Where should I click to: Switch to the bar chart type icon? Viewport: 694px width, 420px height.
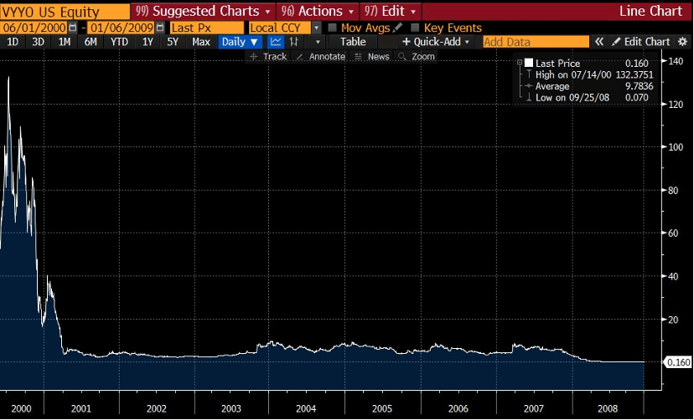pos(294,42)
